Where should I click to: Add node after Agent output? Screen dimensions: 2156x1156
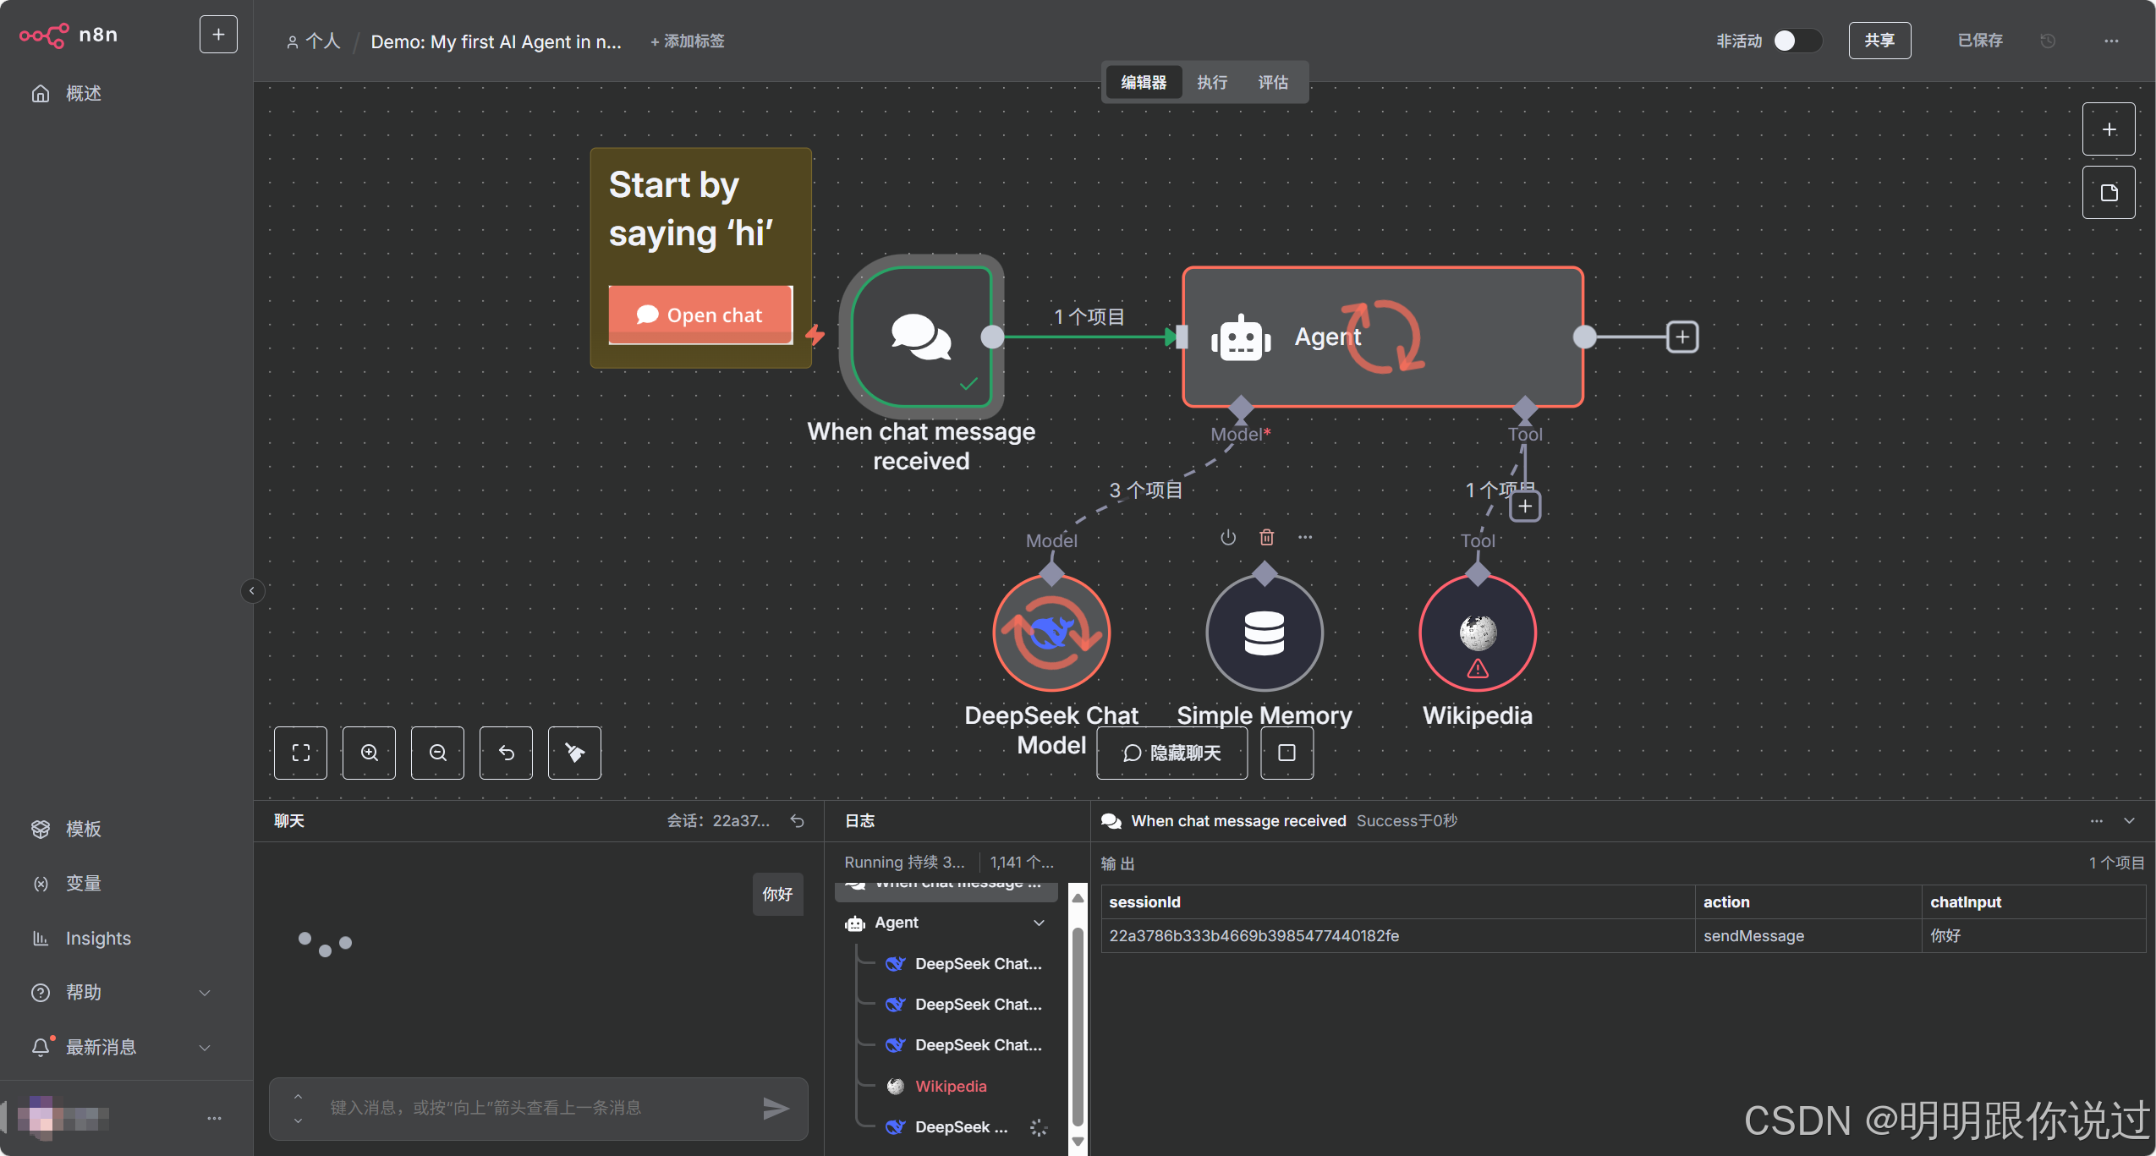click(x=1682, y=337)
